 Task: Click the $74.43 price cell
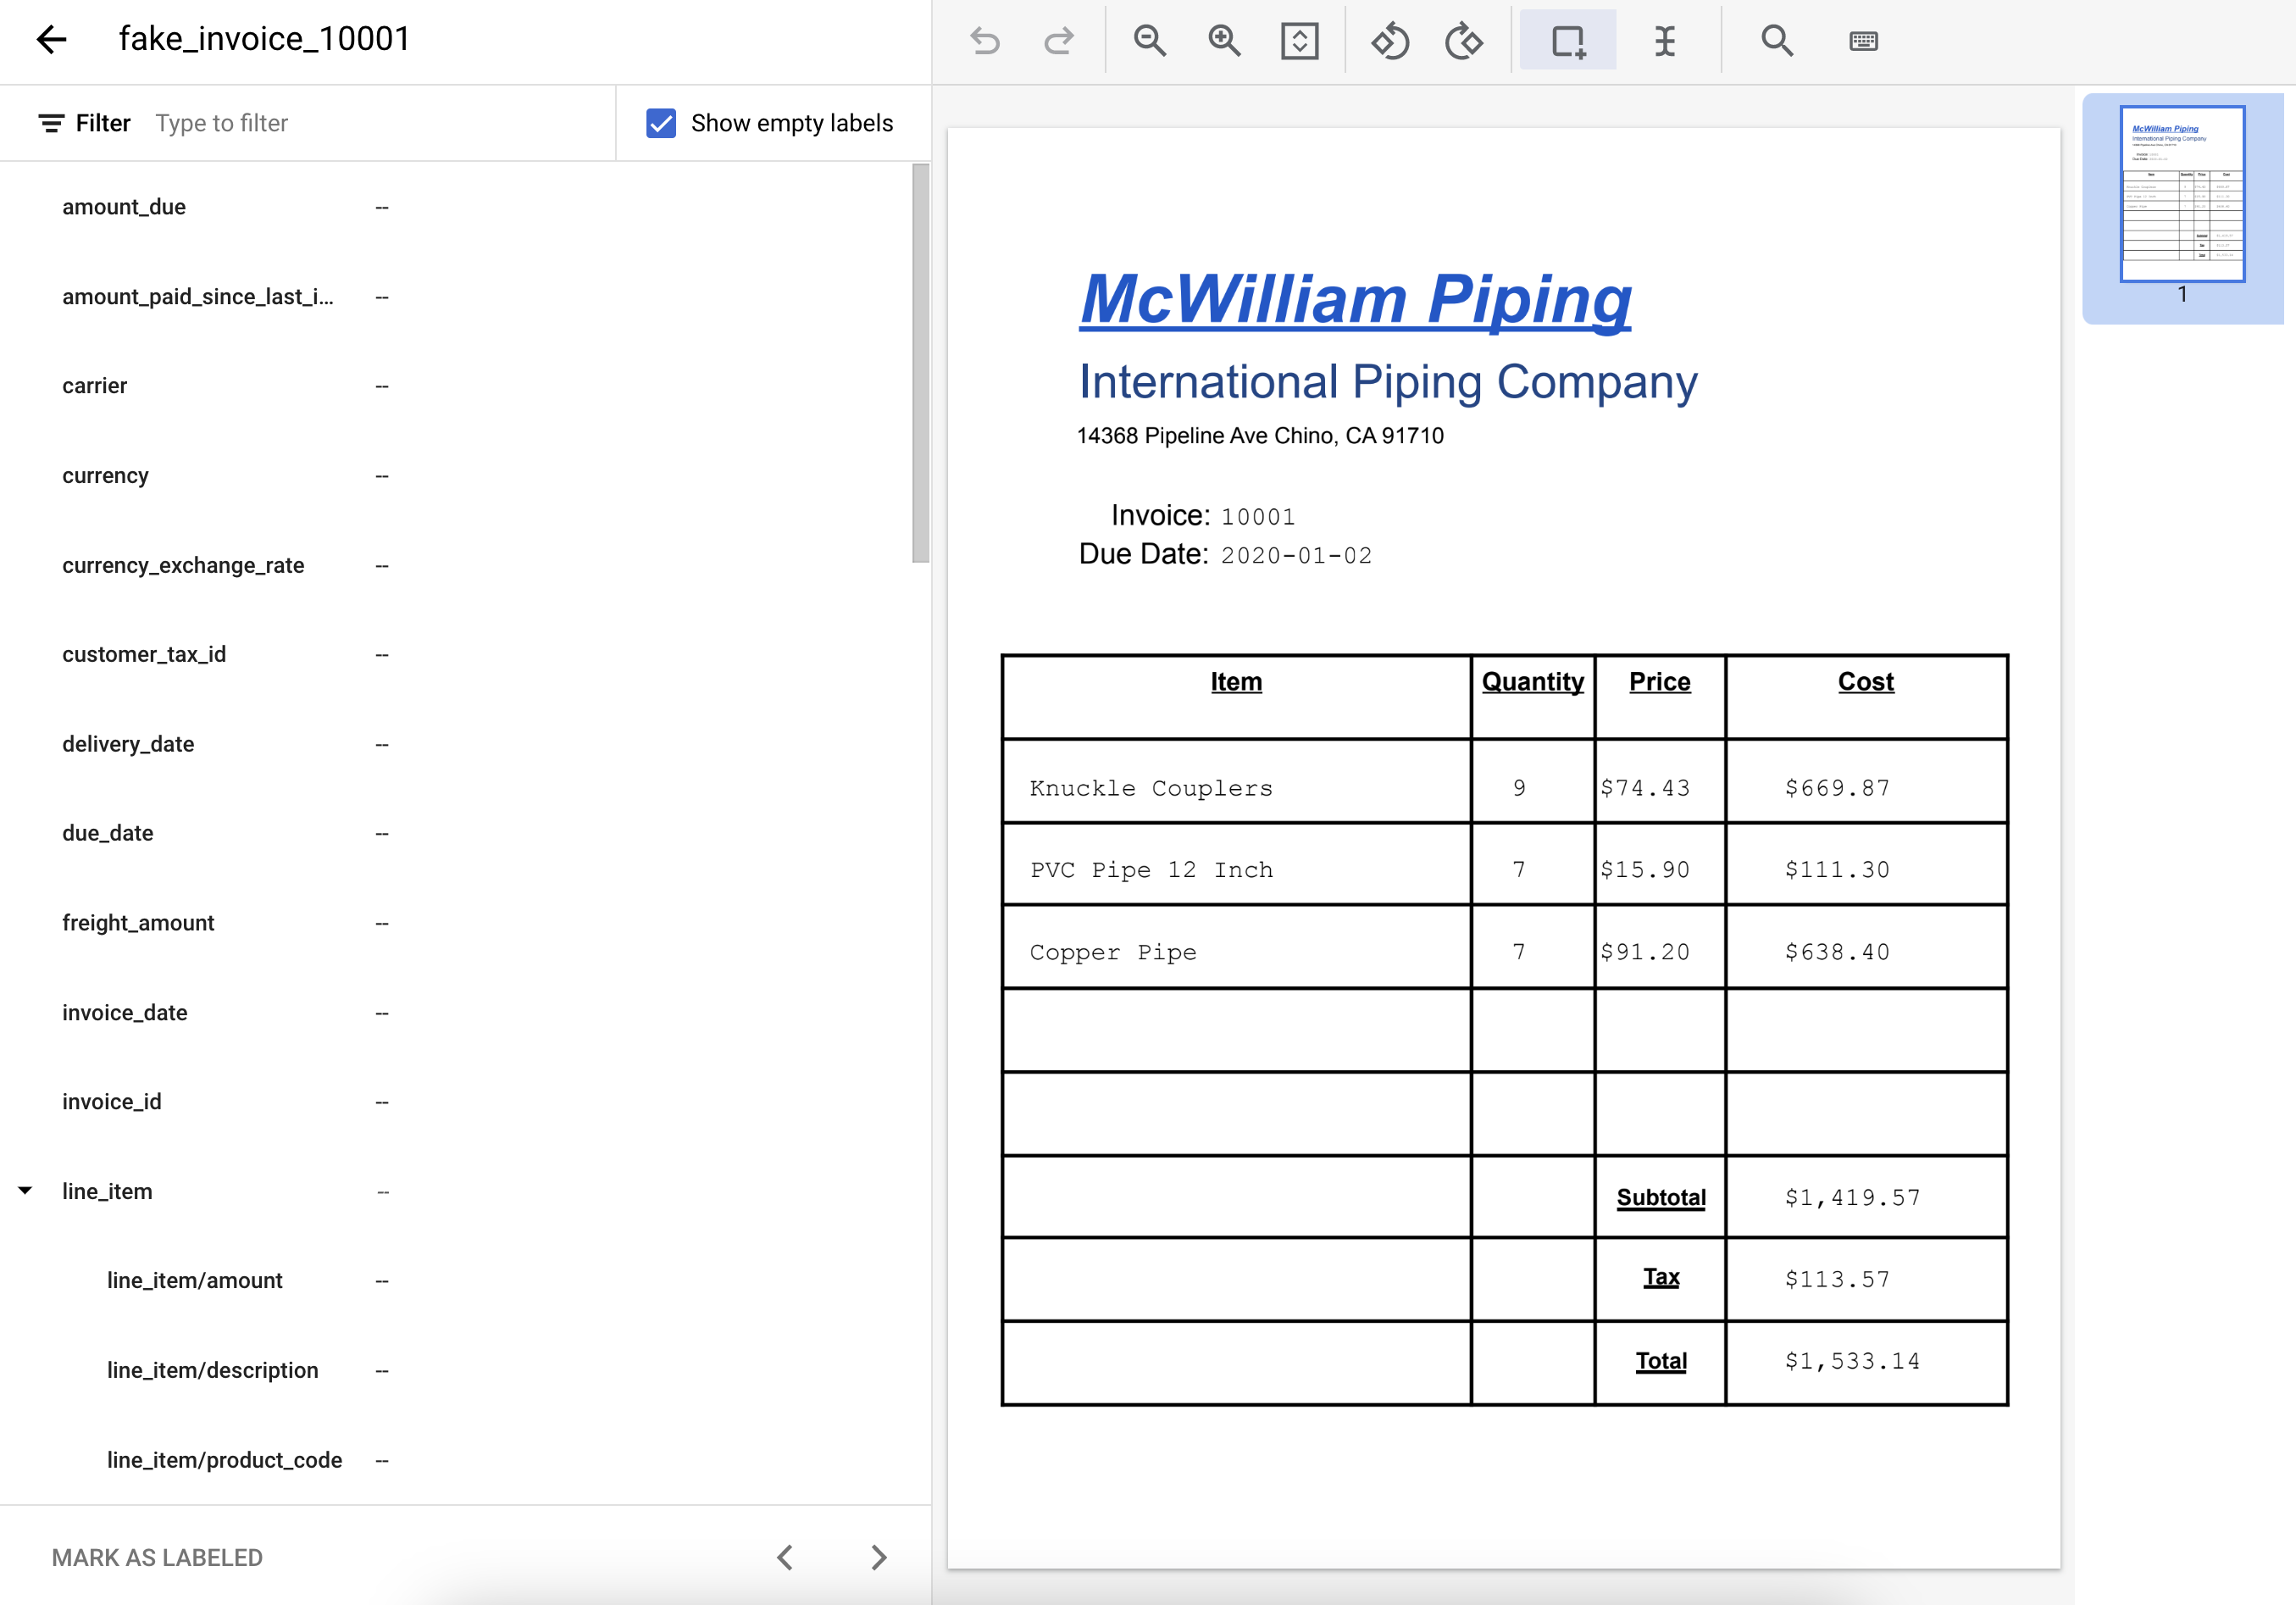[x=1645, y=788]
